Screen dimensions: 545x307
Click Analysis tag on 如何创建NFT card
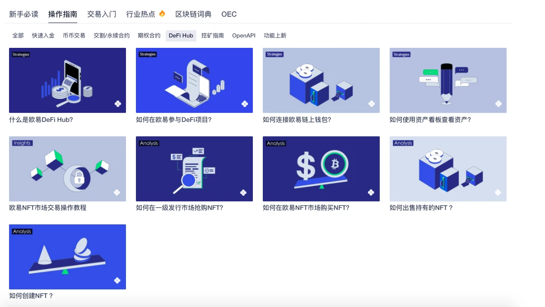click(22, 231)
